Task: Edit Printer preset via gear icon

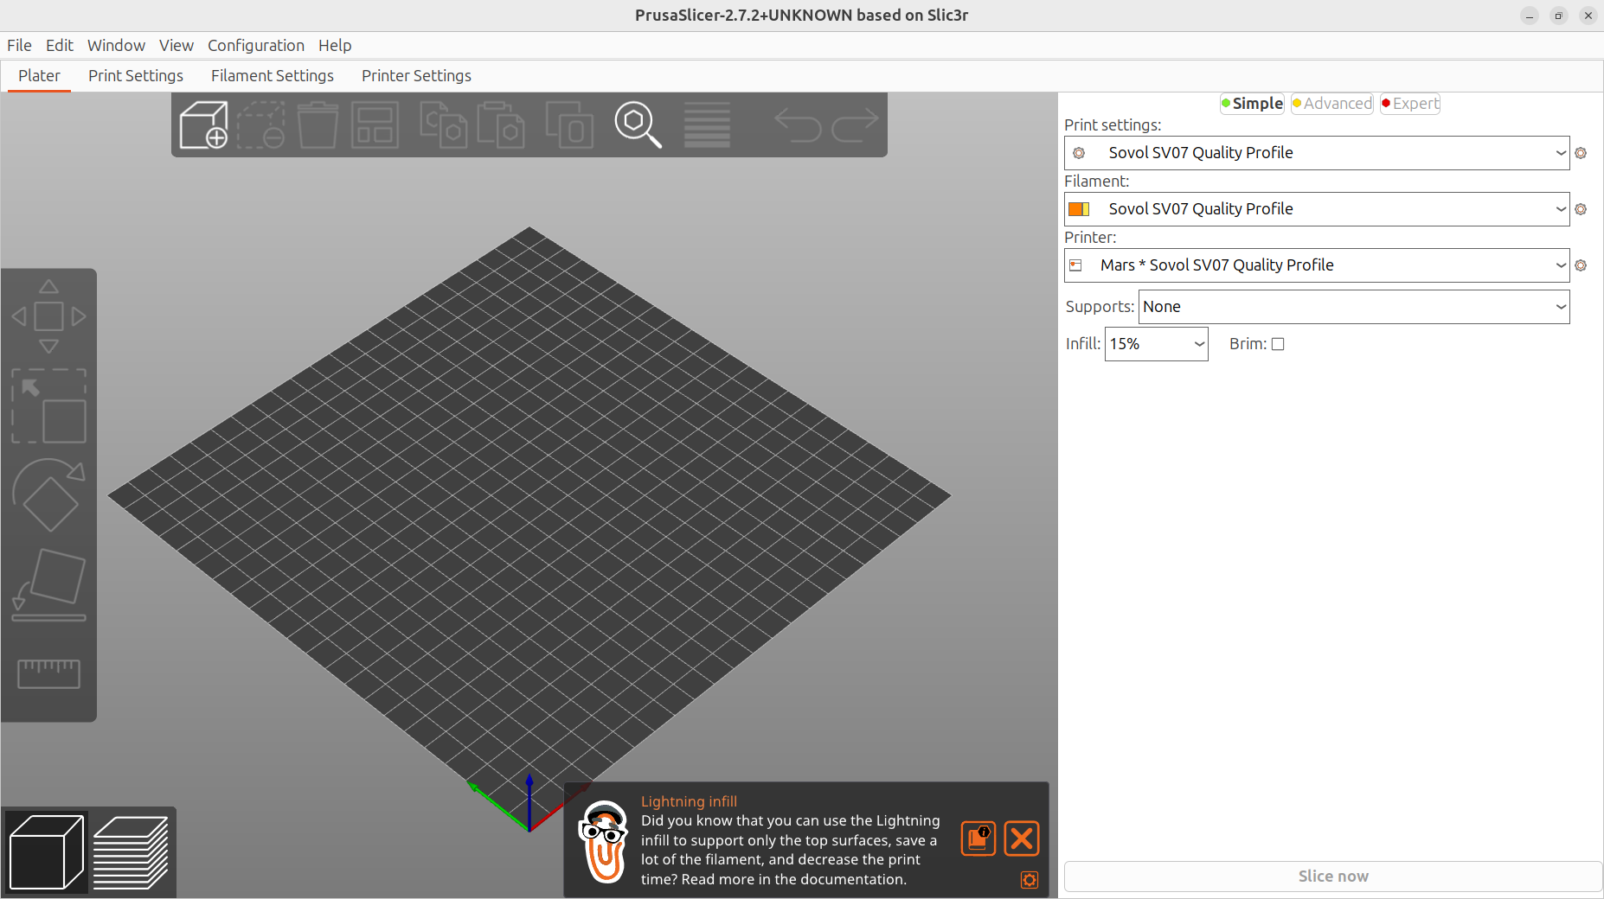Action: pyautogui.click(x=1581, y=265)
